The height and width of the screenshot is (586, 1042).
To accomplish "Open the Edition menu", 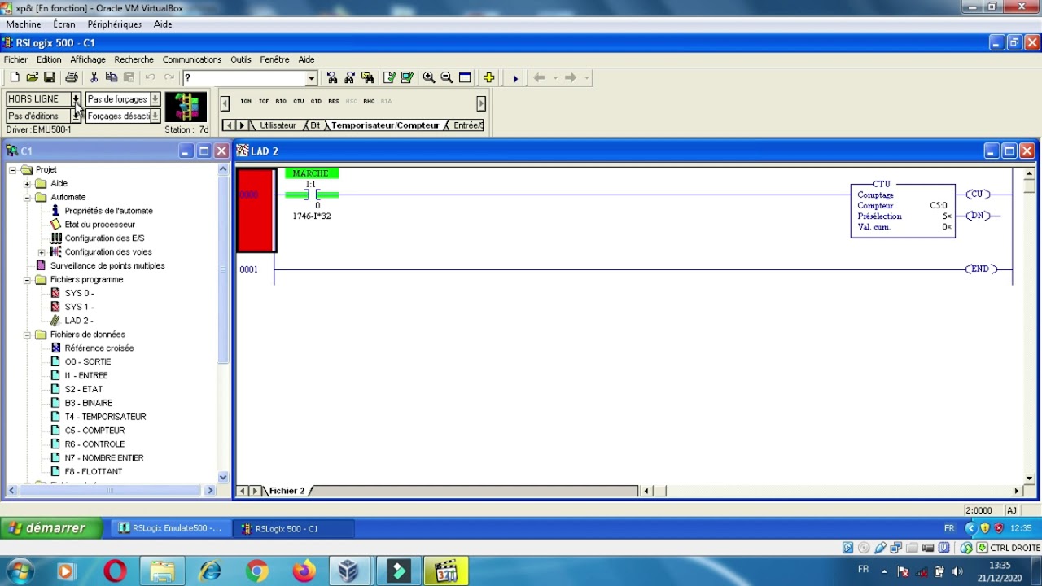I will (x=49, y=59).
